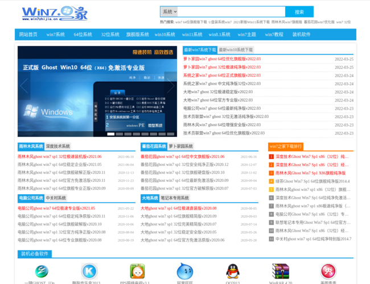Click the Win7之家 site logo

(55, 14)
